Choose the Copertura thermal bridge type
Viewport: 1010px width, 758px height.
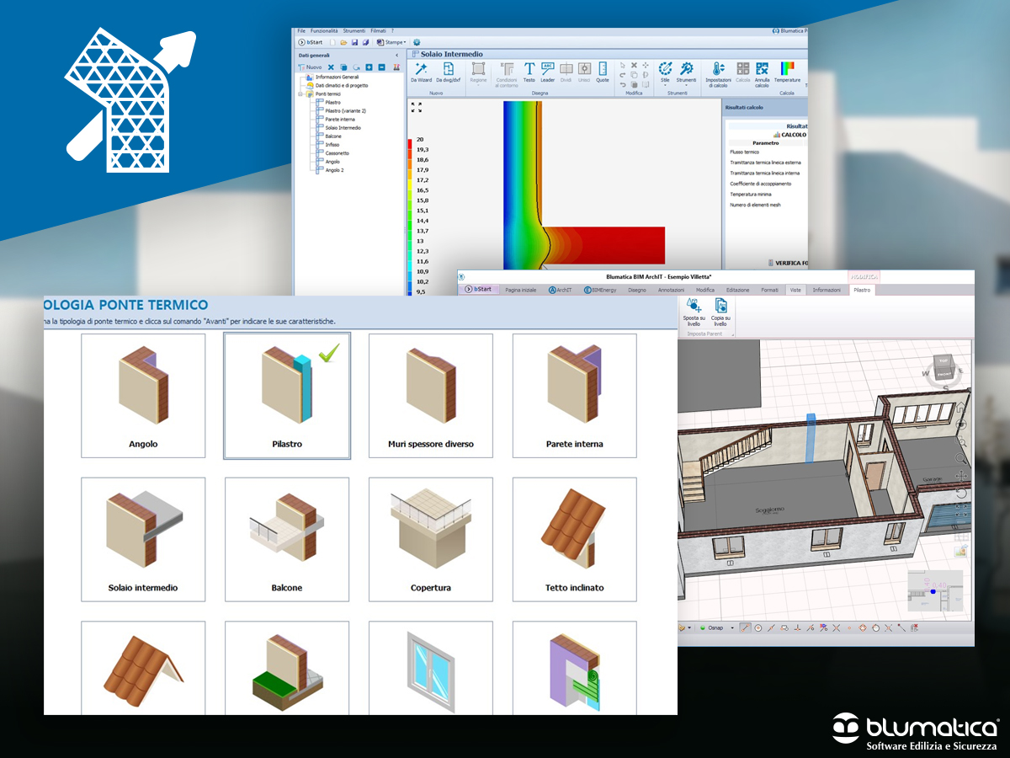pos(431,539)
